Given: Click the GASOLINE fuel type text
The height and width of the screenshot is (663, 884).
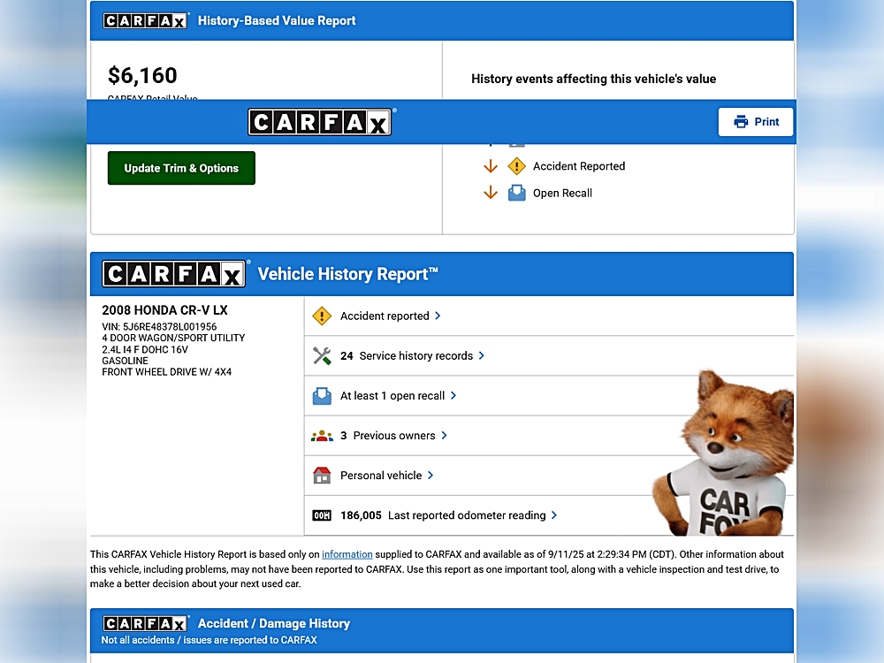Looking at the screenshot, I should [x=125, y=361].
